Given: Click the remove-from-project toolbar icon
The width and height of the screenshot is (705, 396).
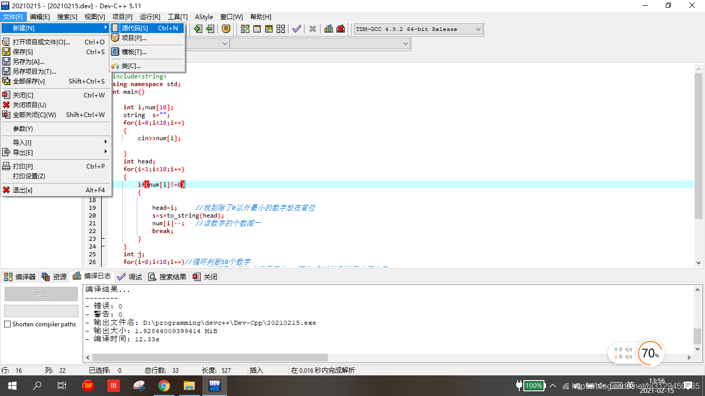Looking at the screenshot, I should [210, 29].
